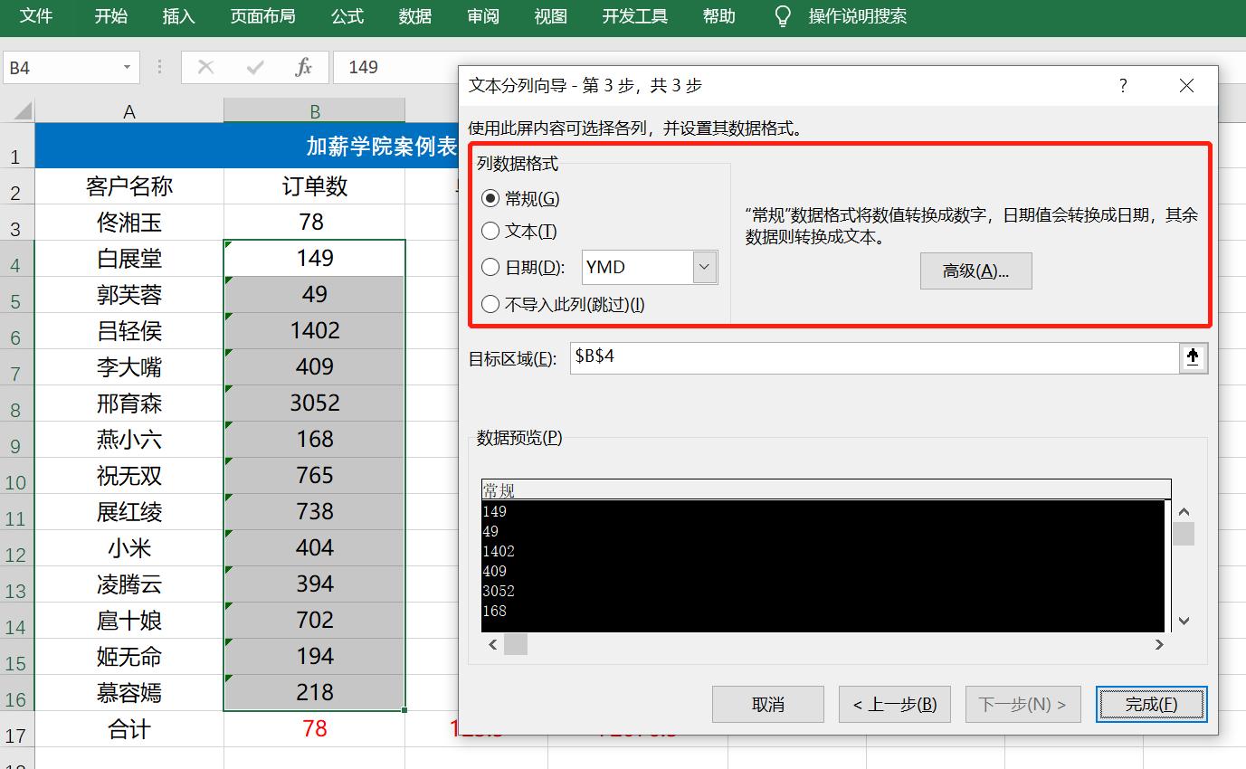Viewport: 1246px width, 769px height.
Task: Click the Insert Function fx icon
Action: (303, 67)
